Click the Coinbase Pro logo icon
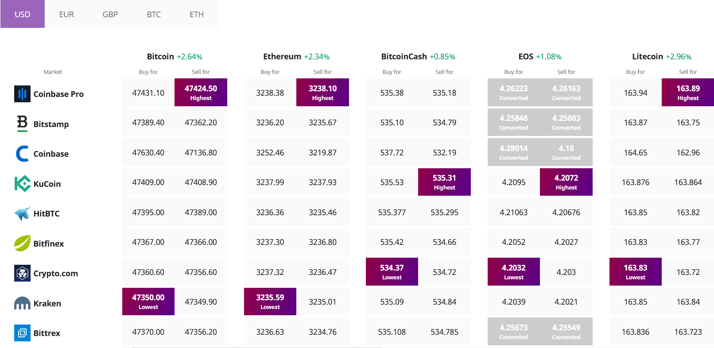 22,94
